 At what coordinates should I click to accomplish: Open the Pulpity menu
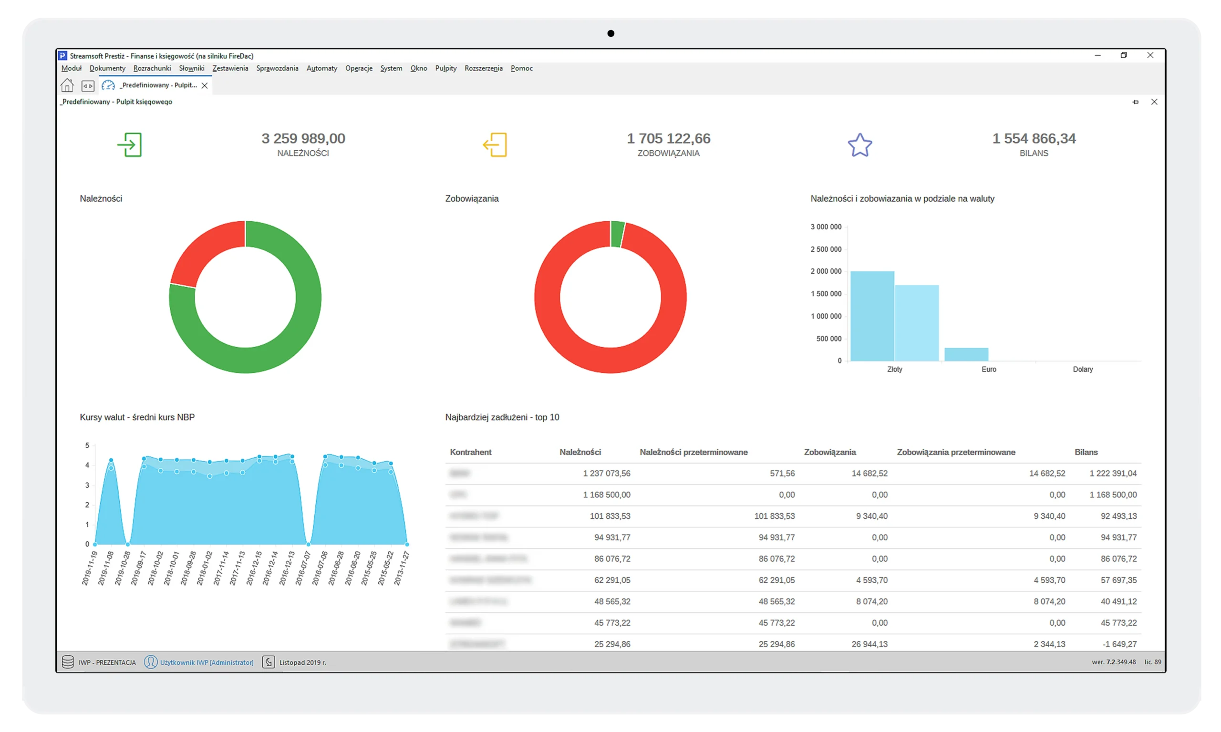(x=445, y=69)
